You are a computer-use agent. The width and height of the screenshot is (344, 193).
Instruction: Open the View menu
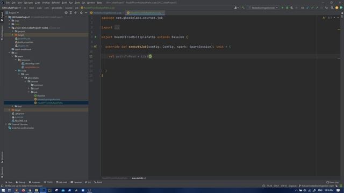click(x=20, y=3)
